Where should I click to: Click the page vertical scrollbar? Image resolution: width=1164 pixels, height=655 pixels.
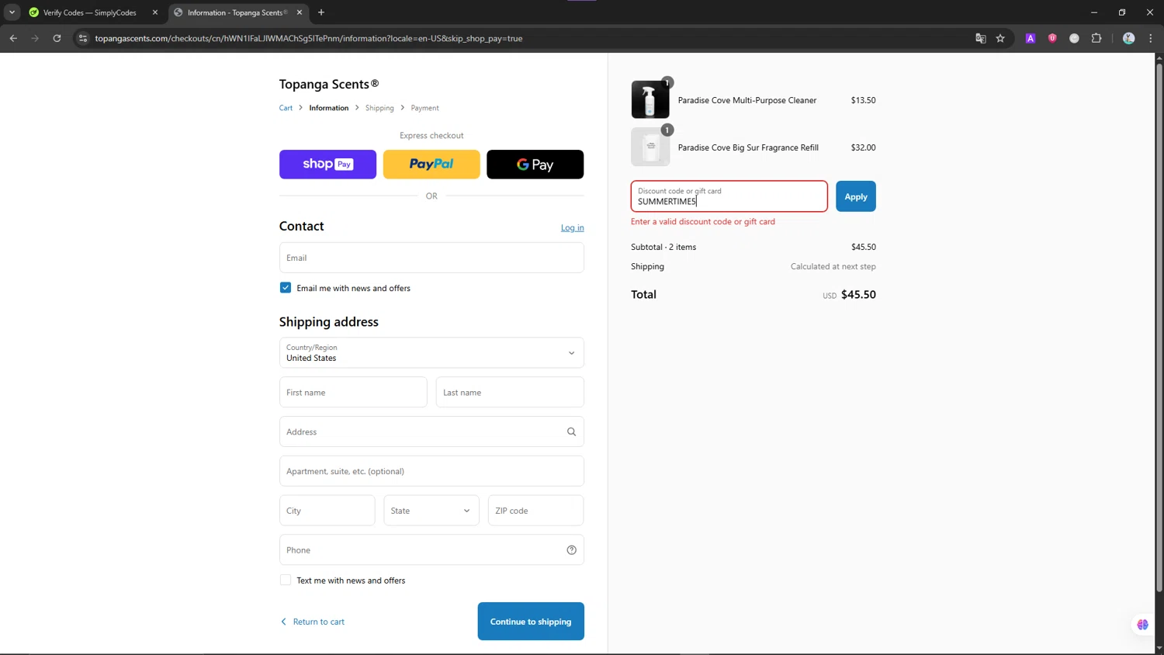tap(1159, 326)
